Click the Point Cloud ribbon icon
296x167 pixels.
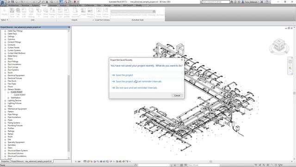[x=46, y=13]
